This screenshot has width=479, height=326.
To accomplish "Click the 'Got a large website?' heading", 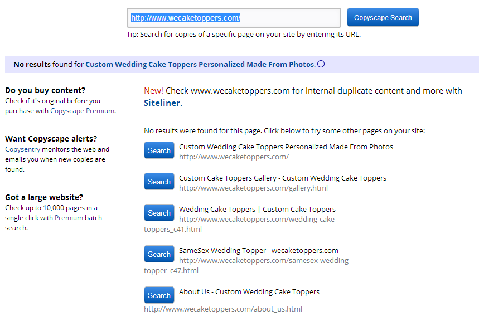I will [x=44, y=197].
